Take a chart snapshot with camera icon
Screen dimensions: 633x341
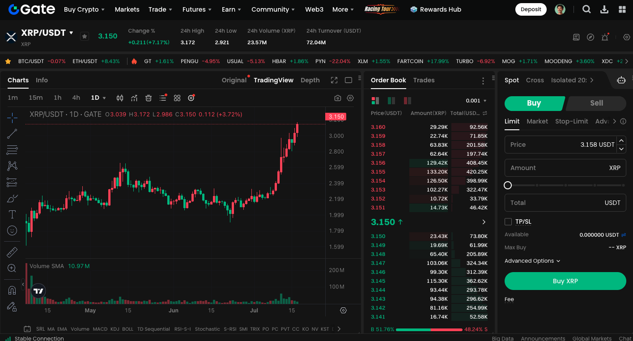(338, 98)
